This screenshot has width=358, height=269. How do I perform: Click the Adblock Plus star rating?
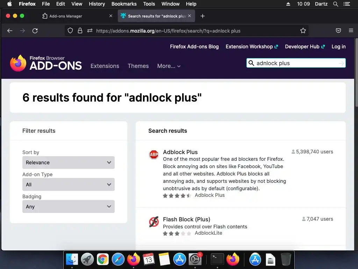click(x=177, y=195)
